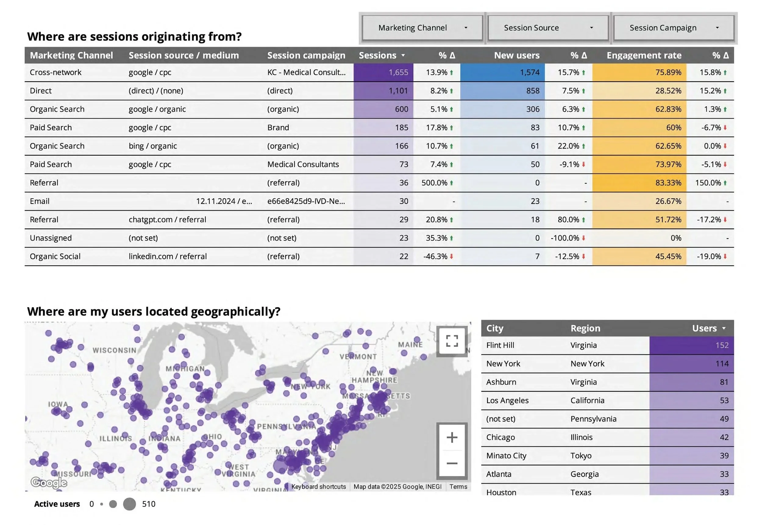Viewport: 762px width, 525px height.
Task: Sort table by Sessions column
Action: tap(382, 55)
